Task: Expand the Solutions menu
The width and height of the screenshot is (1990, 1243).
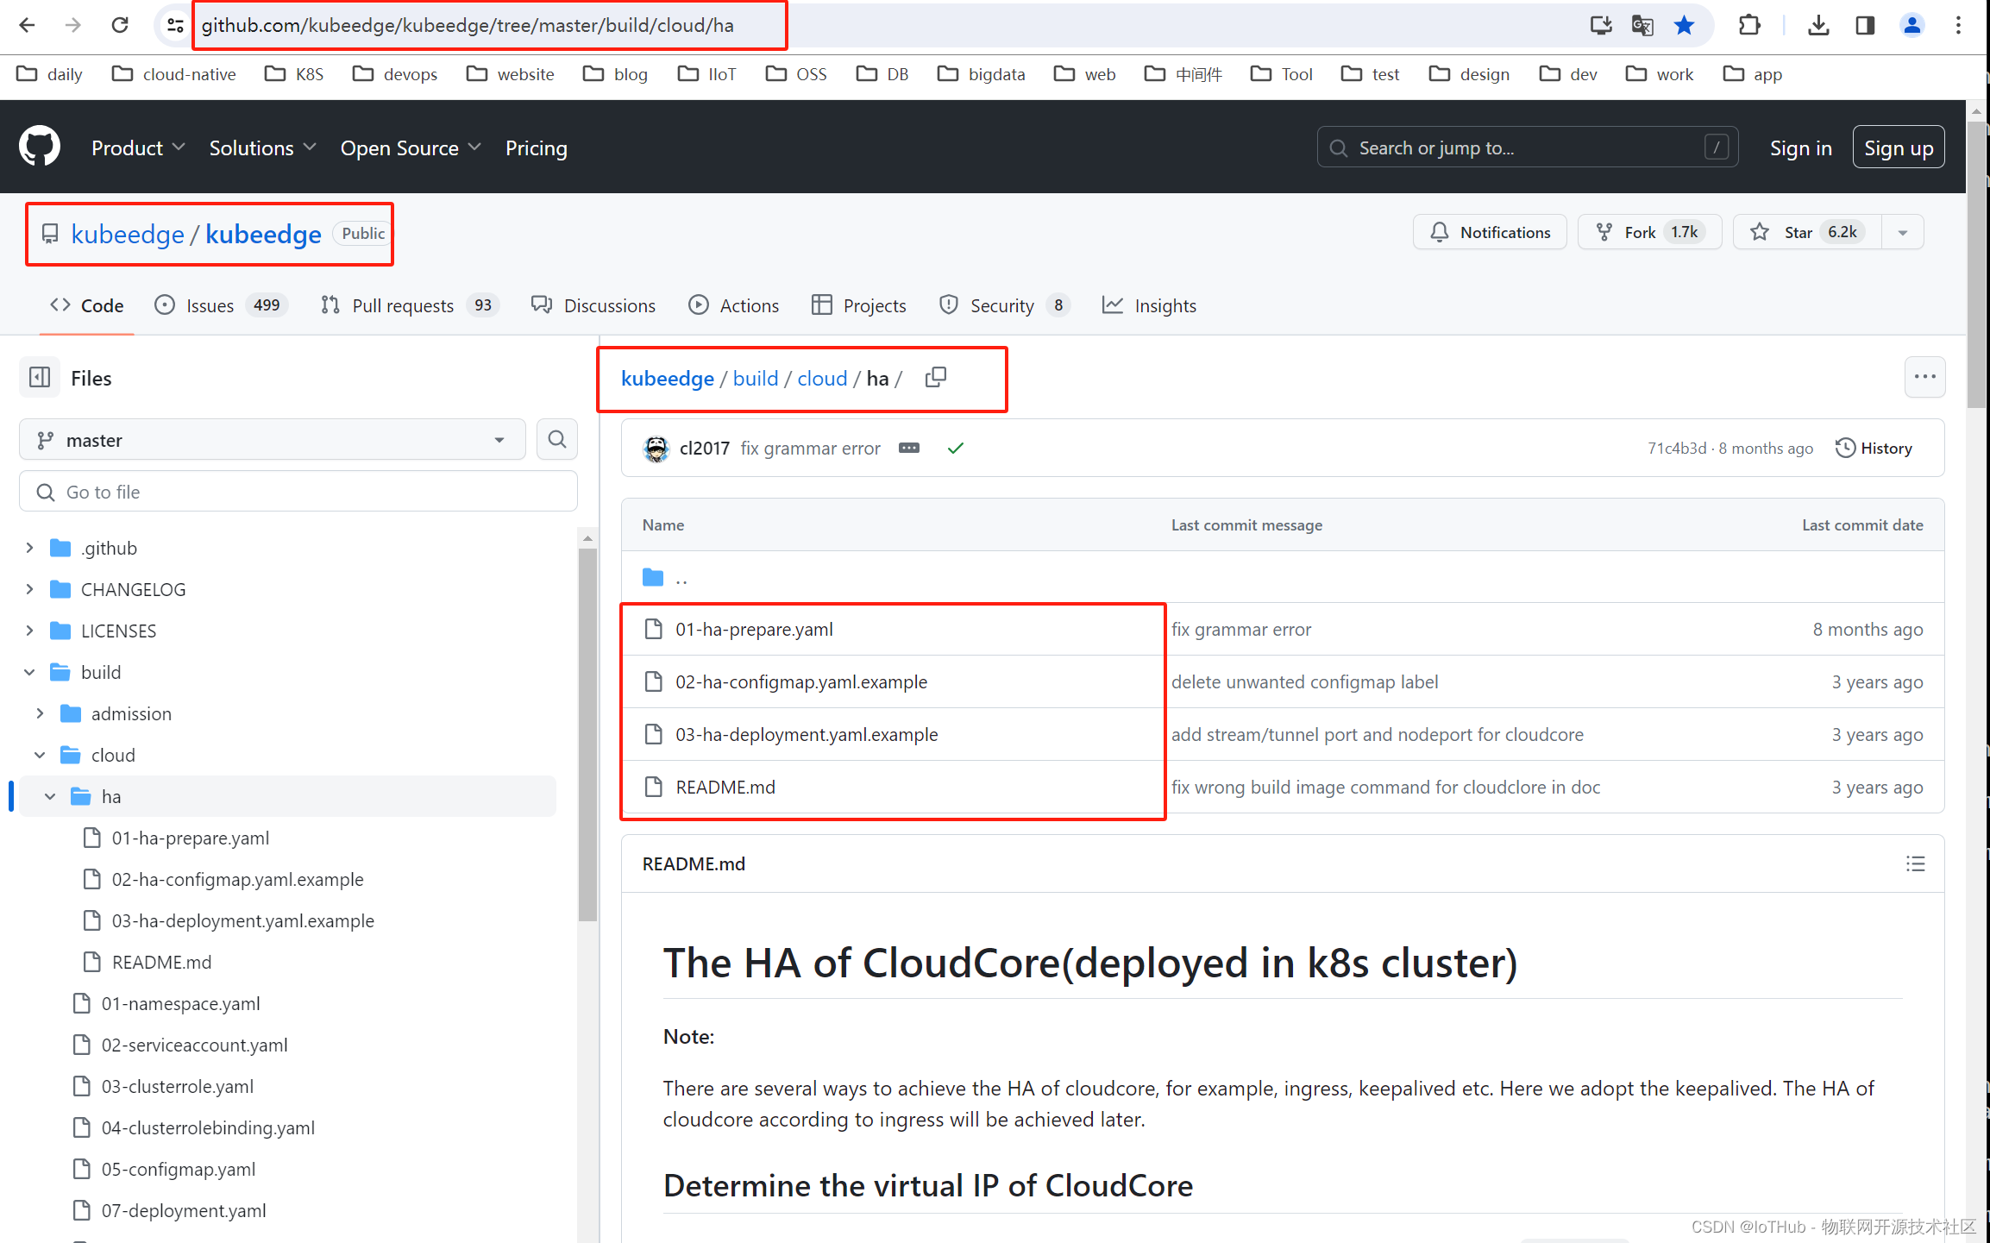Action: (262, 148)
